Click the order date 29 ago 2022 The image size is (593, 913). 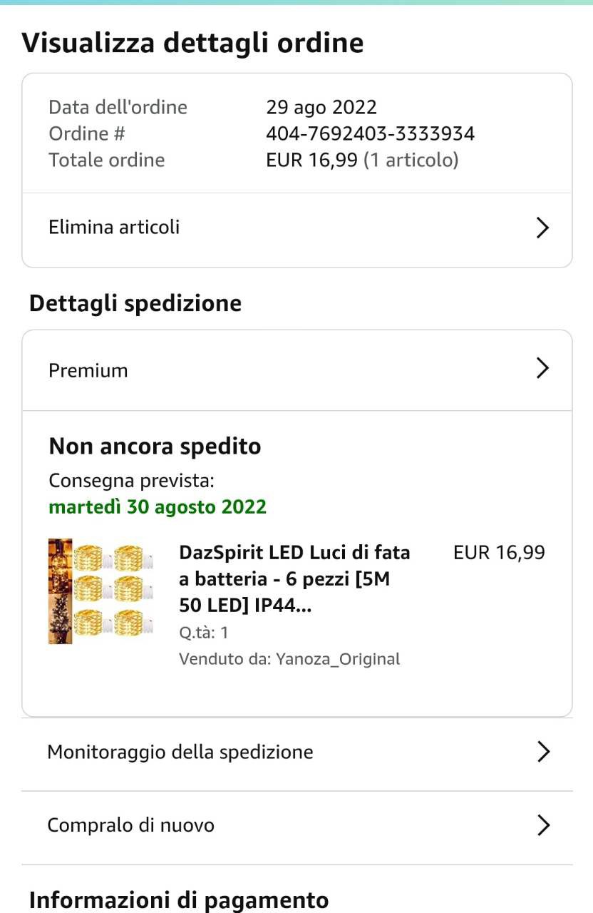pos(321,107)
